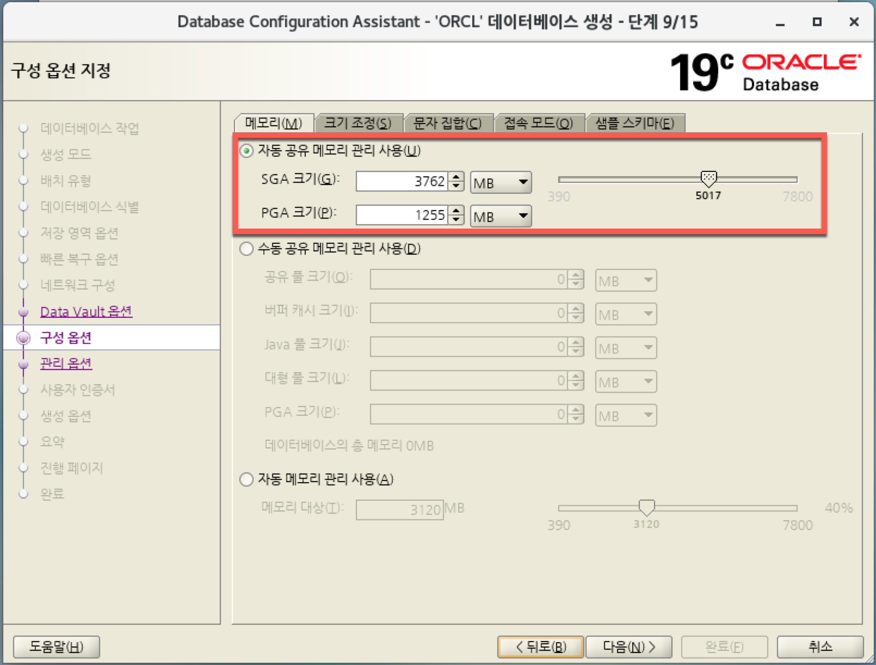The image size is (876, 665).
Task: Go to 관리 옵션 step link
Action: tap(66, 364)
